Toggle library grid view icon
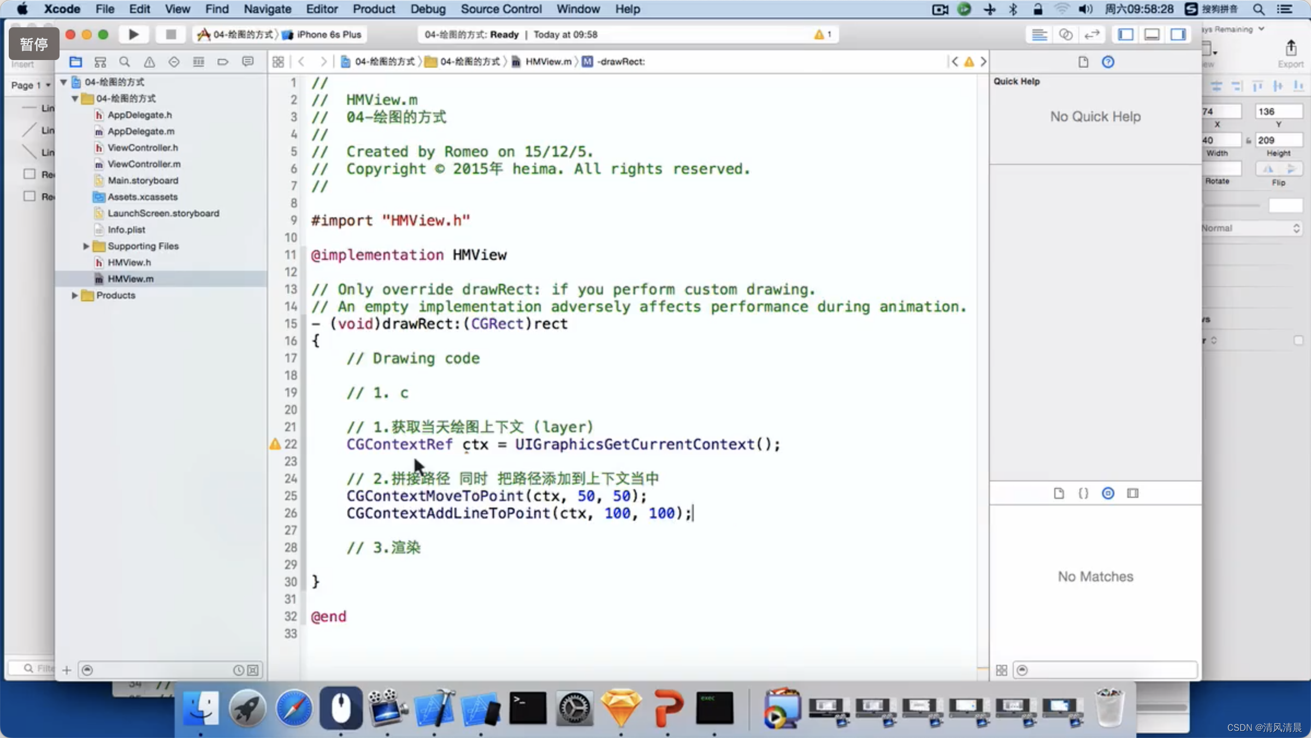1311x738 pixels. click(1001, 670)
